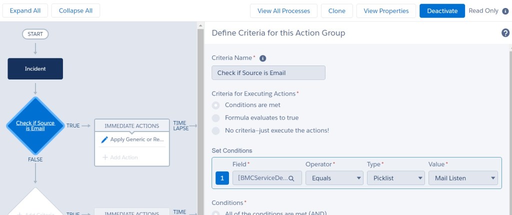Click the Define Criteria for this Action Group title

[x=278, y=33]
